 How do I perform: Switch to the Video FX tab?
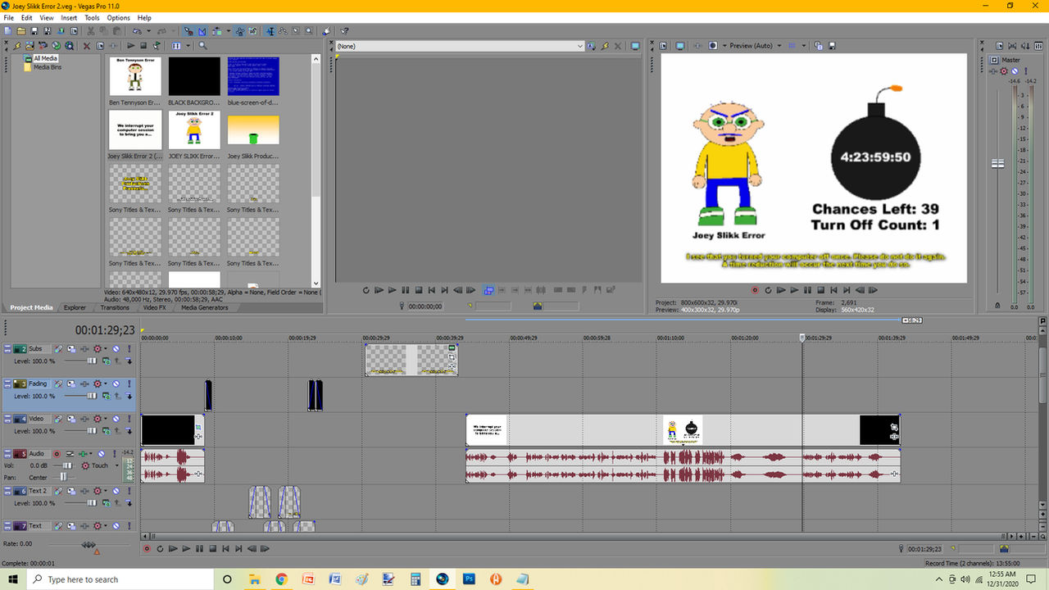pyautogui.click(x=154, y=308)
